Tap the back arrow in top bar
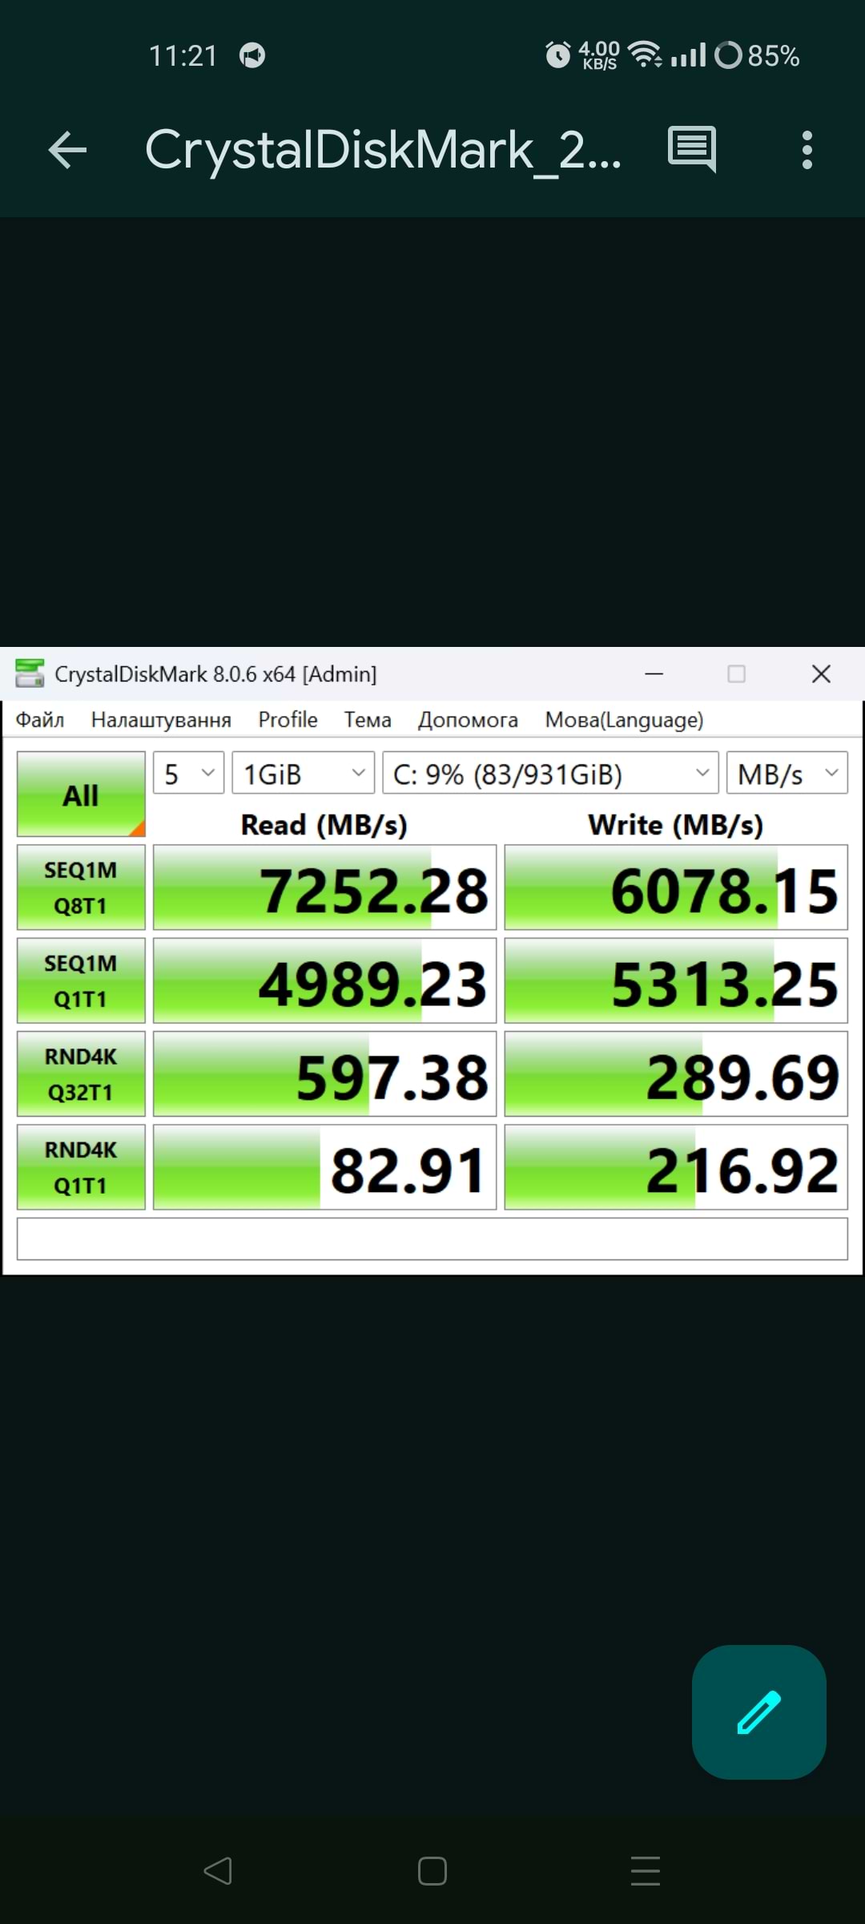Viewport: 865px width, 1924px height. point(68,150)
